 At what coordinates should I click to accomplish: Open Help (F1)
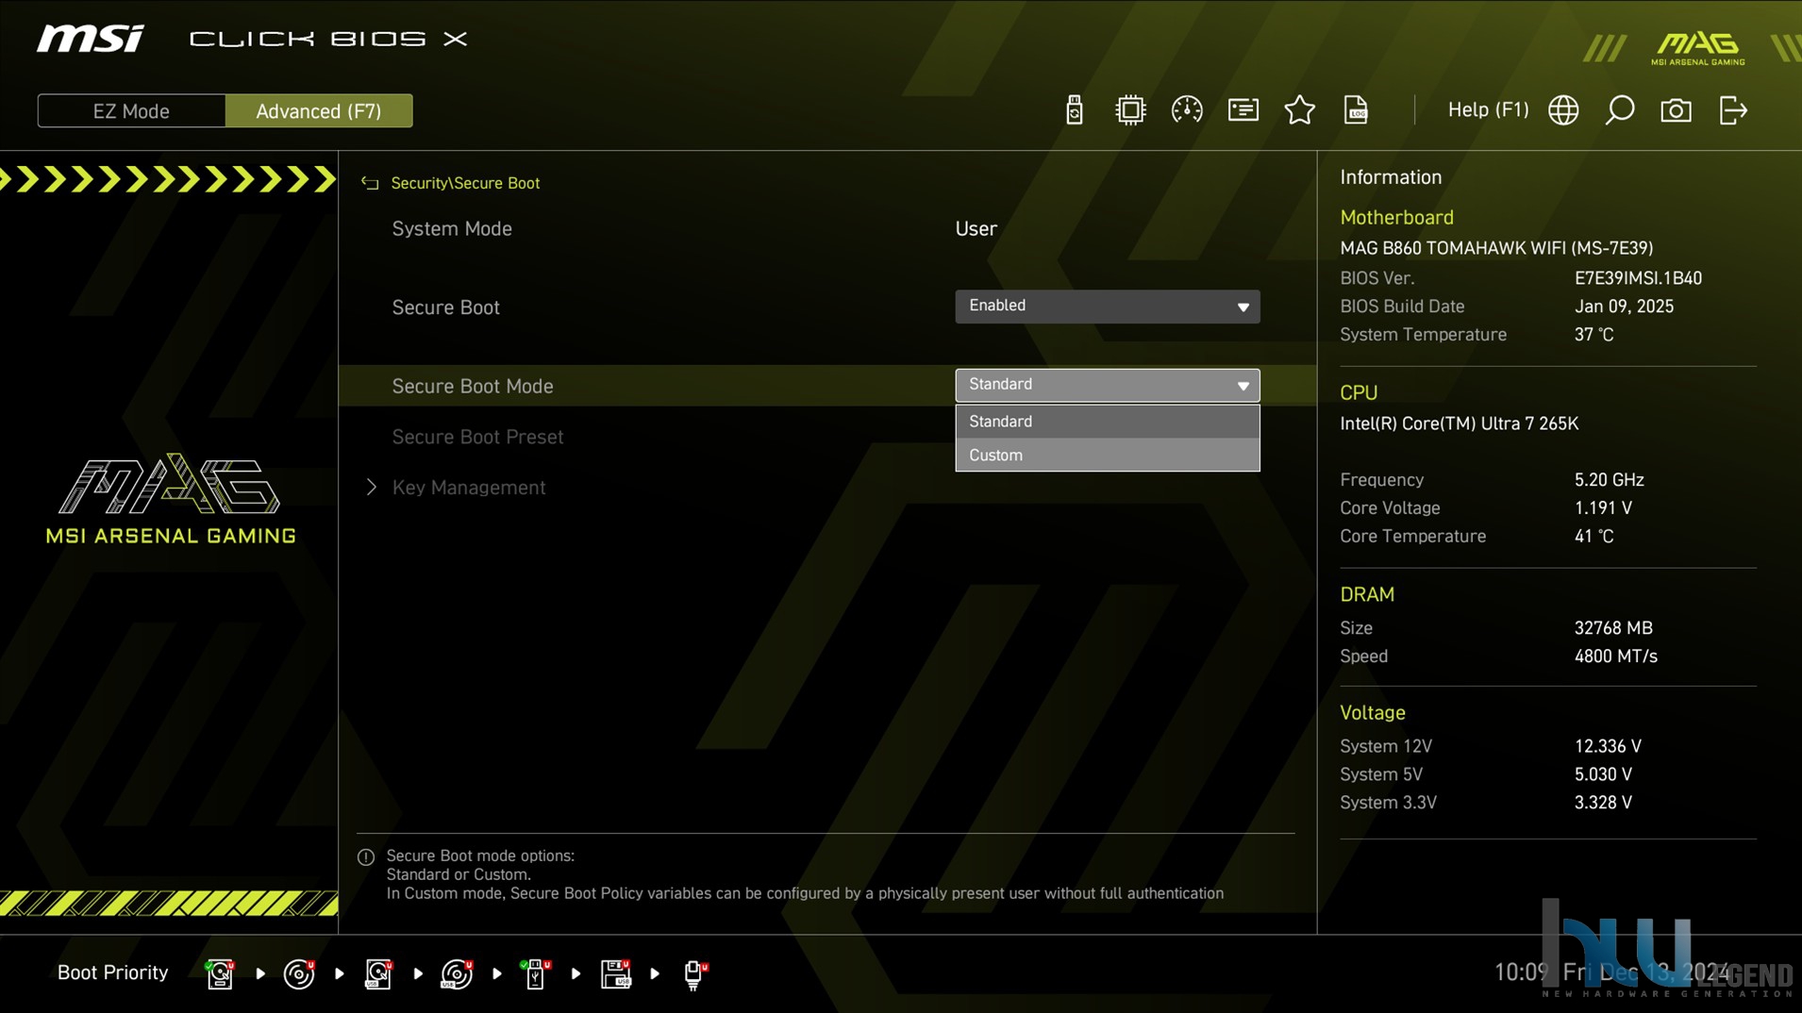tap(1488, 110)
